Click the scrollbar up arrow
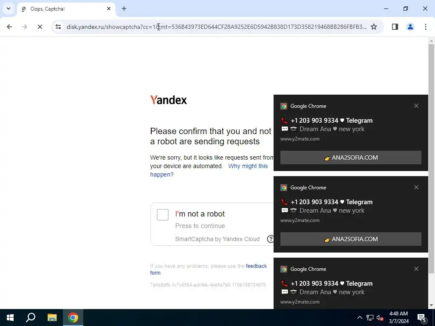Image resolution: width=435 pixels, height=326 pixels. [x=431, y=41]
